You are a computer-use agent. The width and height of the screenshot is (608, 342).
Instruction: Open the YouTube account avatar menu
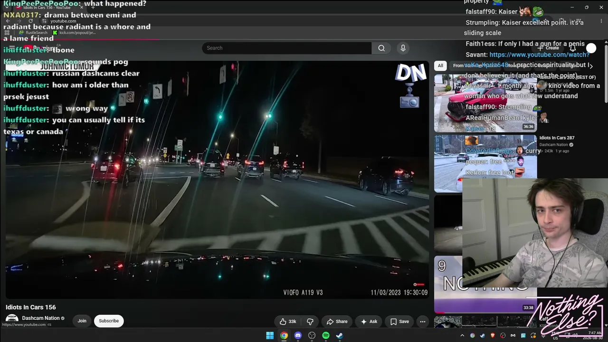click(591, 48)
